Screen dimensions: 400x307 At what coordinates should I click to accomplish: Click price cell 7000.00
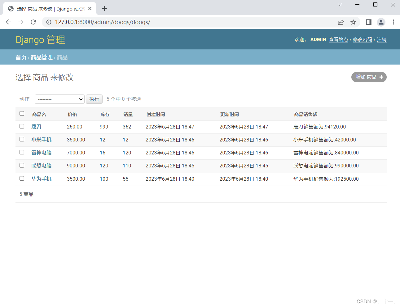click(x=76, y=153)
